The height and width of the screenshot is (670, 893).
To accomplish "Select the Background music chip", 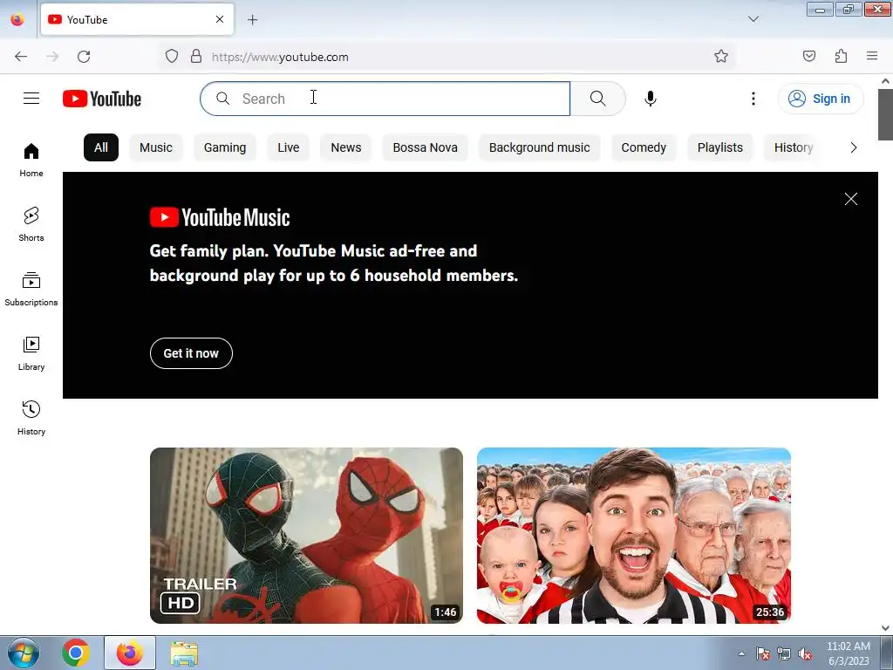I will click(x=539, y=147).
